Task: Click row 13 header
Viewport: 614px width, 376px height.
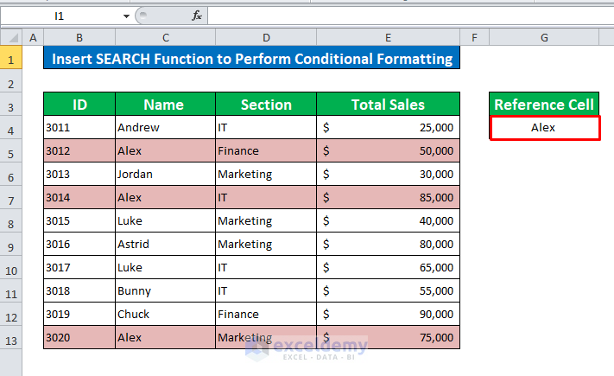Action: click(x=11, y=338)
